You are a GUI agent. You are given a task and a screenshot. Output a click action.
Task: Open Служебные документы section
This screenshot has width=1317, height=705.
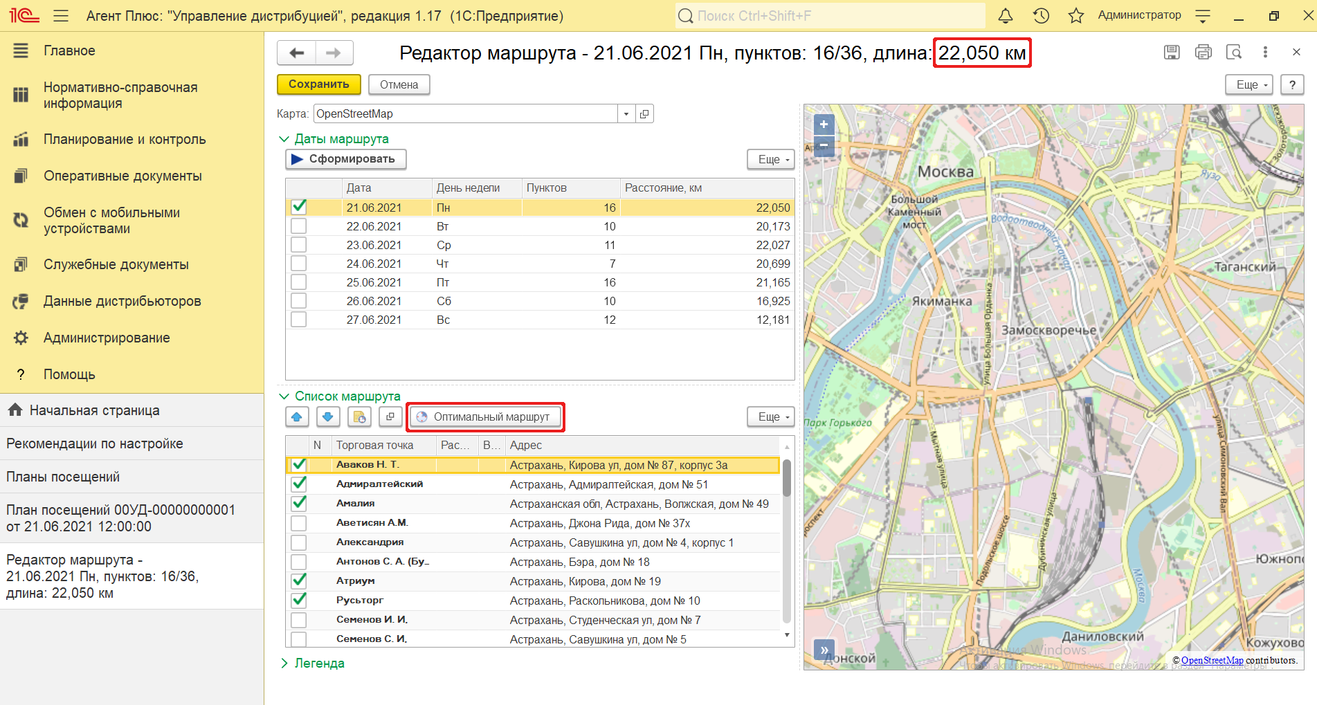116,264
